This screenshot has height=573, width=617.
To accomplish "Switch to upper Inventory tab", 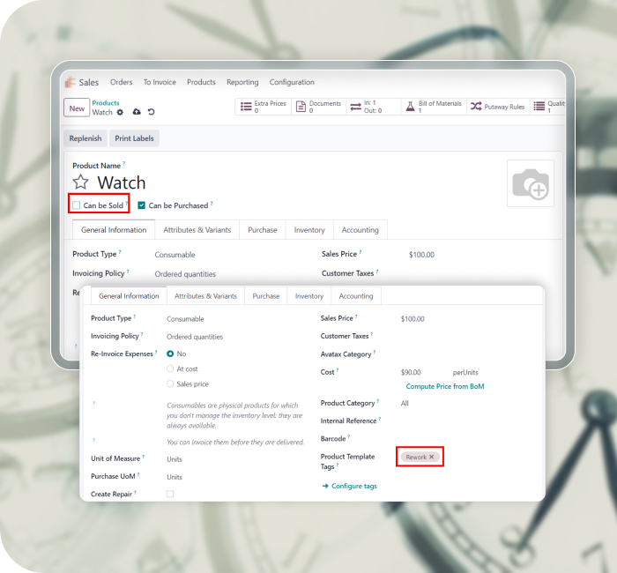I will [x=309, y=230].
